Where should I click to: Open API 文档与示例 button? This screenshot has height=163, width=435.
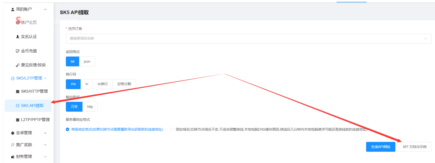pos(415,147)
